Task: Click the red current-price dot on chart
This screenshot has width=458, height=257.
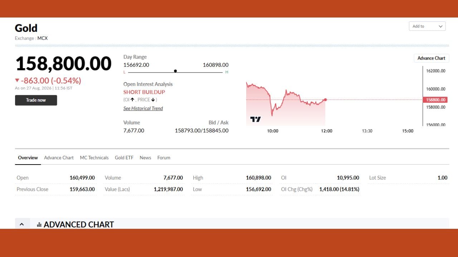Action: (325, 100)
